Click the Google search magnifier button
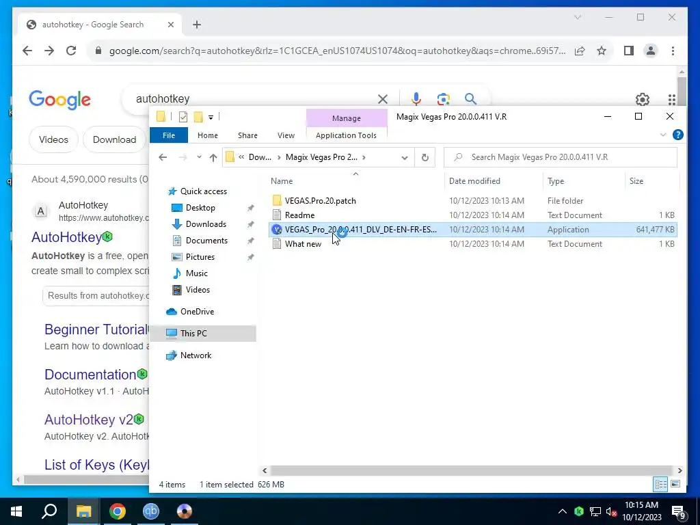700x525 pixels. (x=470, y=98)
